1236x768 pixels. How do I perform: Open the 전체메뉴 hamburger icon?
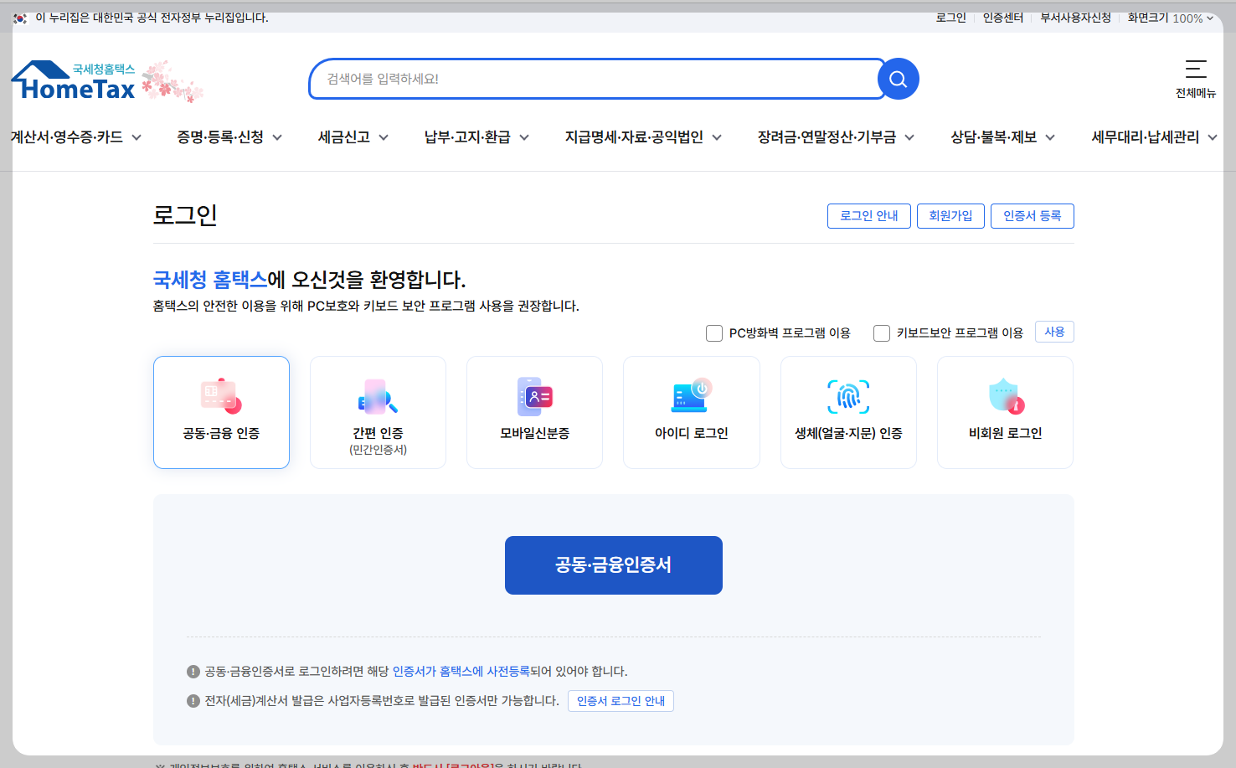coord(1196,69)
